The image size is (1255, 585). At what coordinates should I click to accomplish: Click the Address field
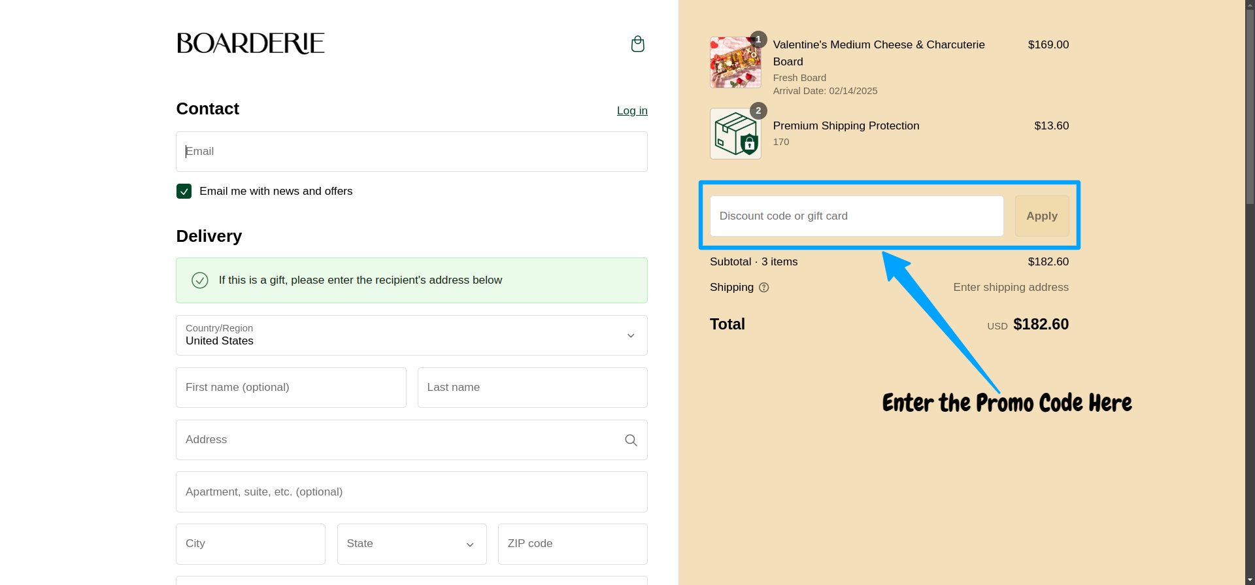pyautogui.click(x=412, y=440)
